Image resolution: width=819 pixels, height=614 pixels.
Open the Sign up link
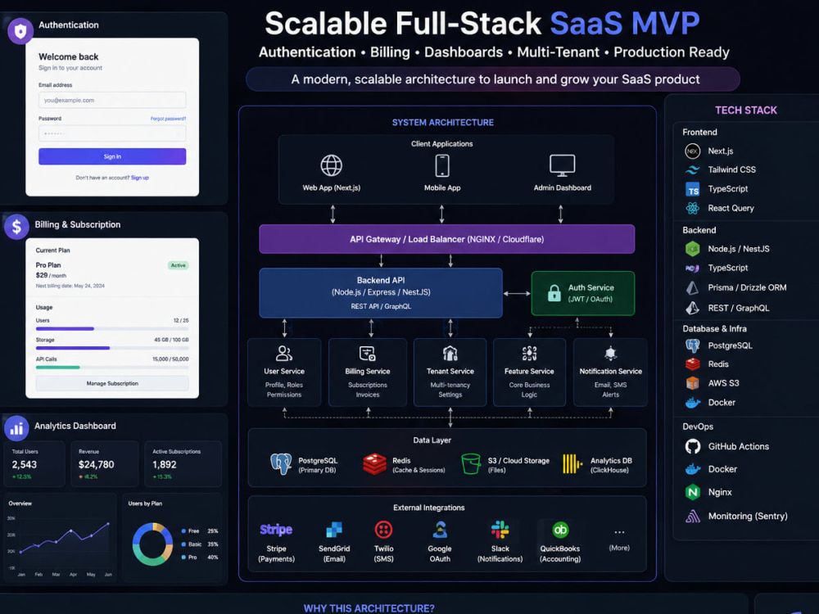(140, 178)
